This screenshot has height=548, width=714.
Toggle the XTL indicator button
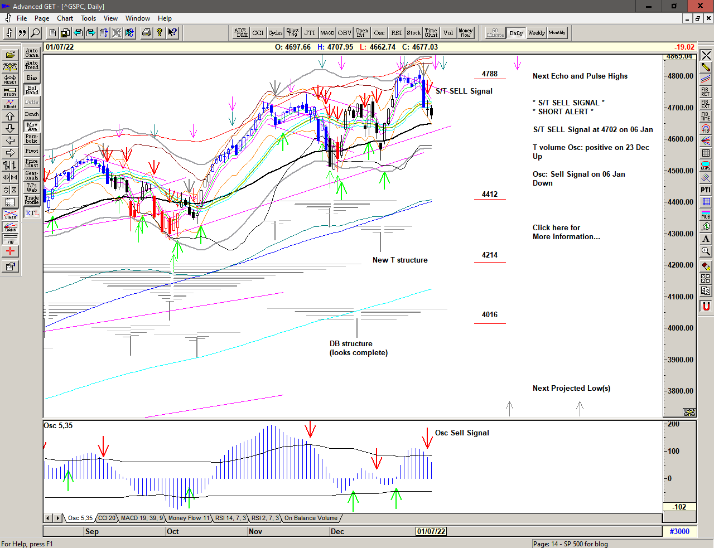pyautogui.click(x=32, y=213)
